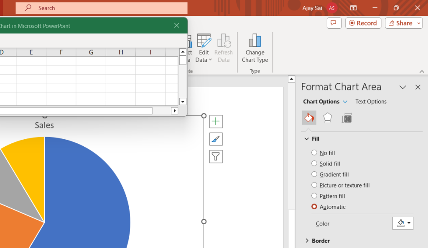Select the Solid fill option

point(326,164)
